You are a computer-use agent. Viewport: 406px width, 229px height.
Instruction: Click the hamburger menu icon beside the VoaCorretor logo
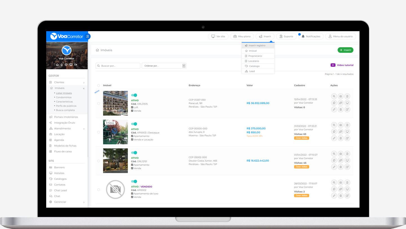[x=88, y=36]
